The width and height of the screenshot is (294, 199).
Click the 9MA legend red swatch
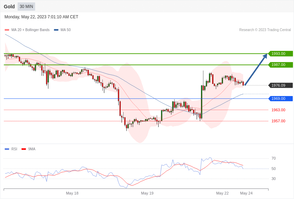click(x=24, y=149)
